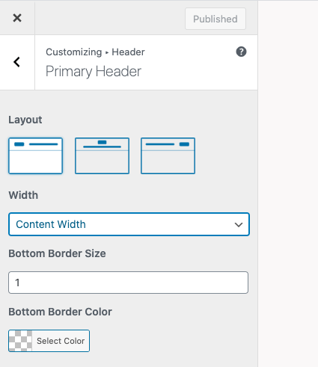
Task: Click the Select Color button text
Action: [x=61, y=341]
